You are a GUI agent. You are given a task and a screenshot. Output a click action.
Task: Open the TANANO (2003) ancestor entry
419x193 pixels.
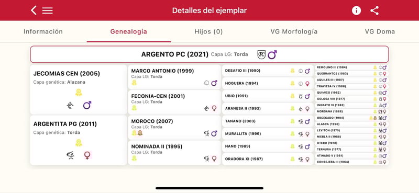268,121
